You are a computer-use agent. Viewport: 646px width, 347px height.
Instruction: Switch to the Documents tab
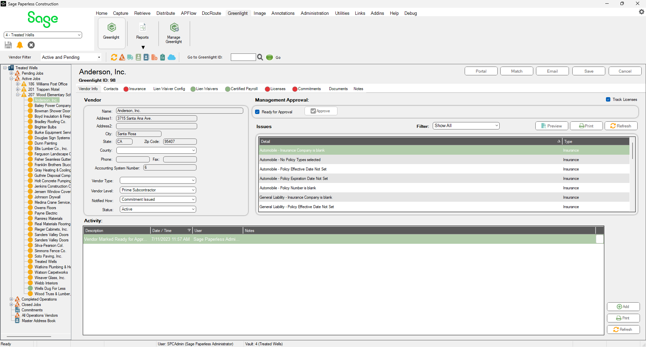[338, 89]
